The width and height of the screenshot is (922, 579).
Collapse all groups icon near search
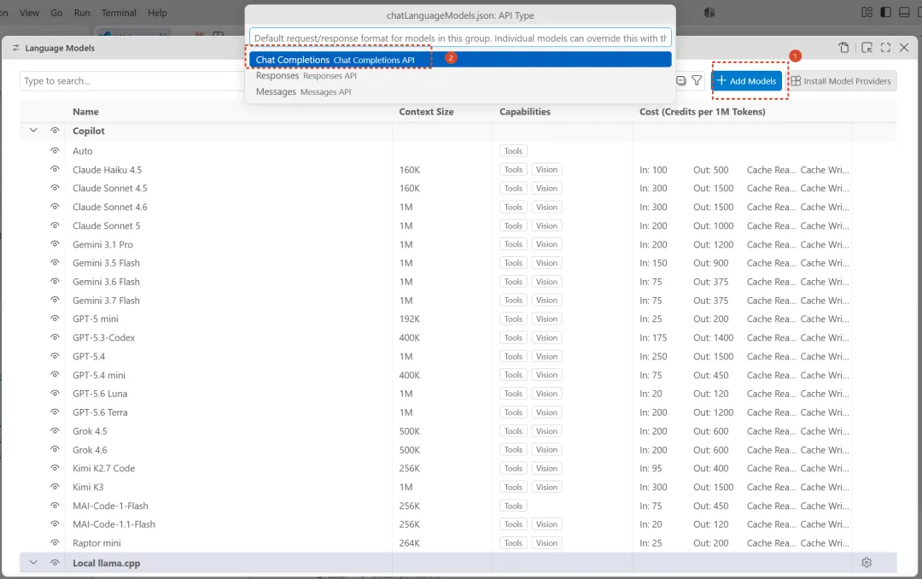tap(681, 80)
